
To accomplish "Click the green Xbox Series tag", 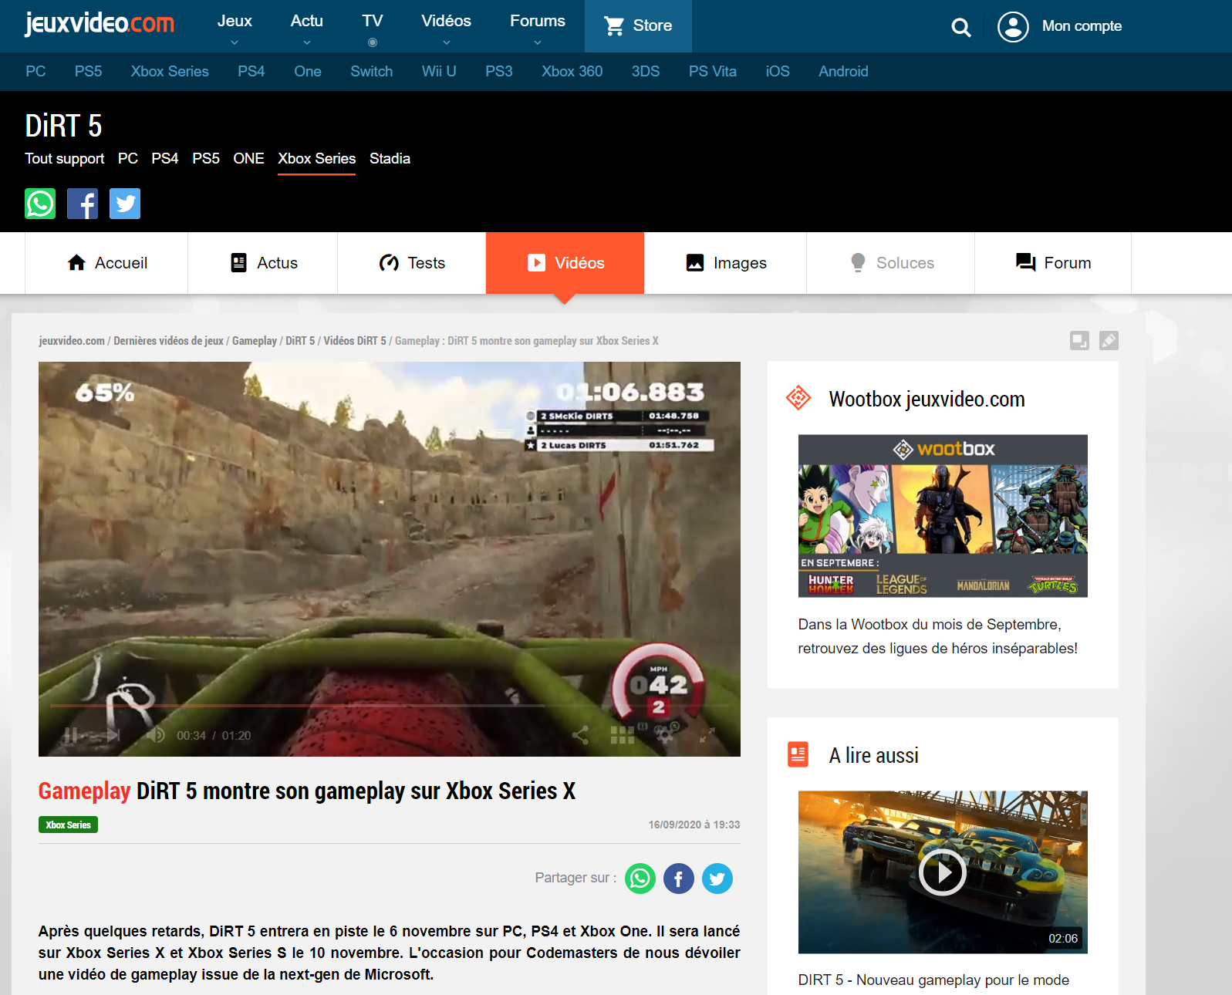I will point(68,825).
